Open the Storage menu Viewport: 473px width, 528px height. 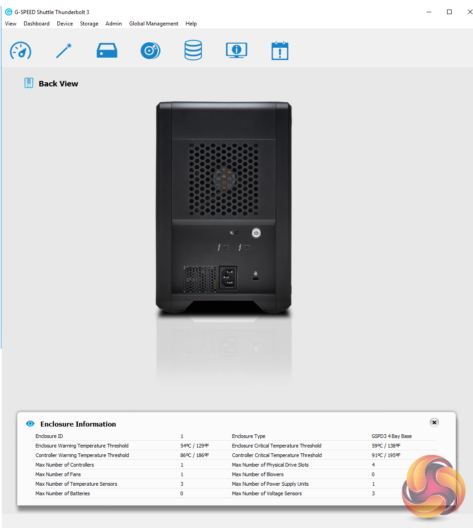click(x=89, y=24)
